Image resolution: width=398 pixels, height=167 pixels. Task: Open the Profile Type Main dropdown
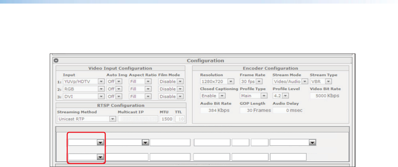point(253,96)
